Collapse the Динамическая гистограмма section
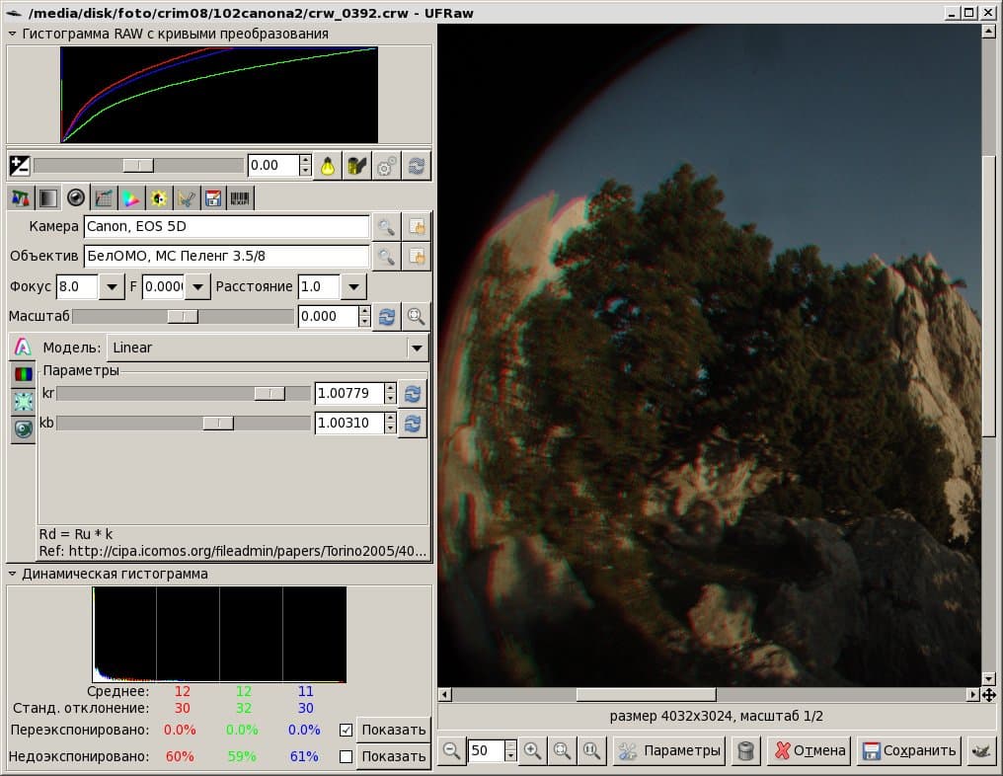This screenshot has height=776, width=1003. pyautogui.click(x=12, y=574)
